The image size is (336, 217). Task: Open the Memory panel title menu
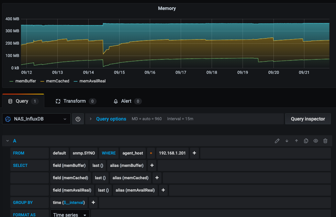click(167, 8)
